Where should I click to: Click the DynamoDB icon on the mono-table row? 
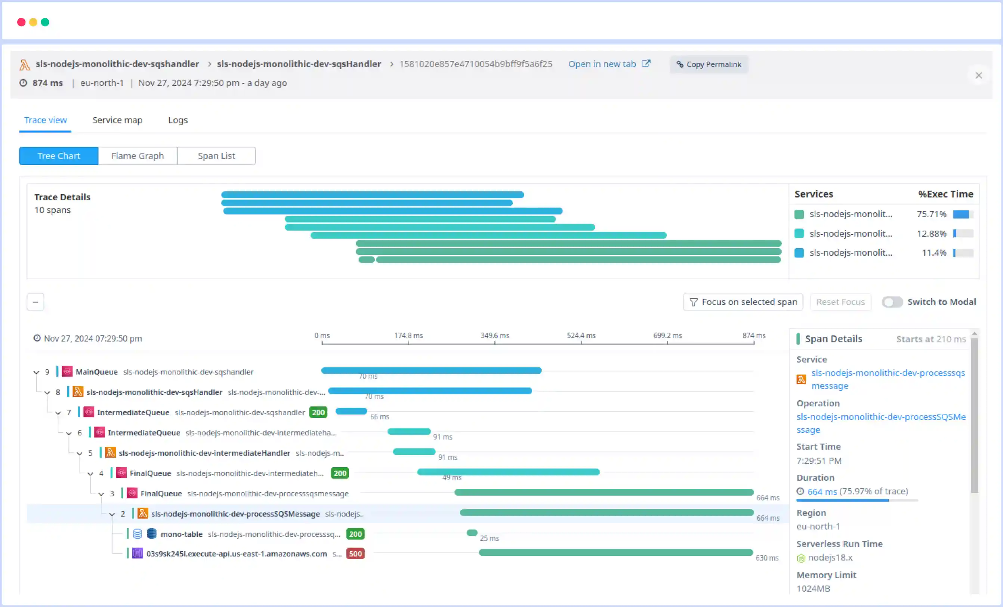[x=151, y=533]
